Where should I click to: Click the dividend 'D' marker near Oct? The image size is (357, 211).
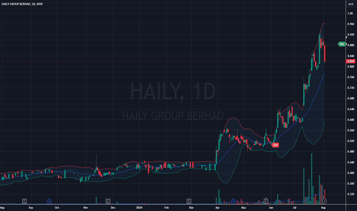click(x=49, y=201)
